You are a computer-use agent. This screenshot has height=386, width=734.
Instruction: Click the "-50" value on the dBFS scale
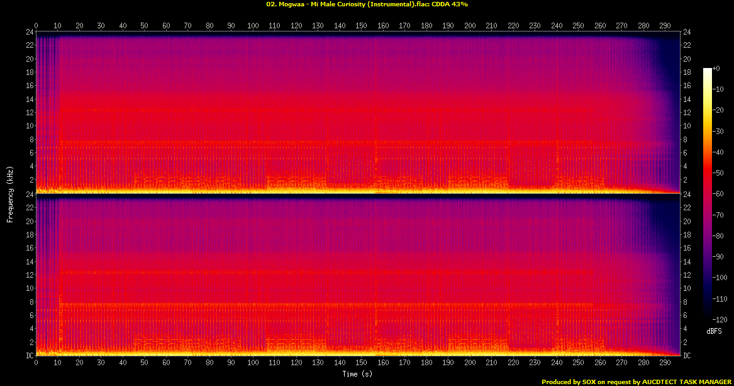pos(718,173)
